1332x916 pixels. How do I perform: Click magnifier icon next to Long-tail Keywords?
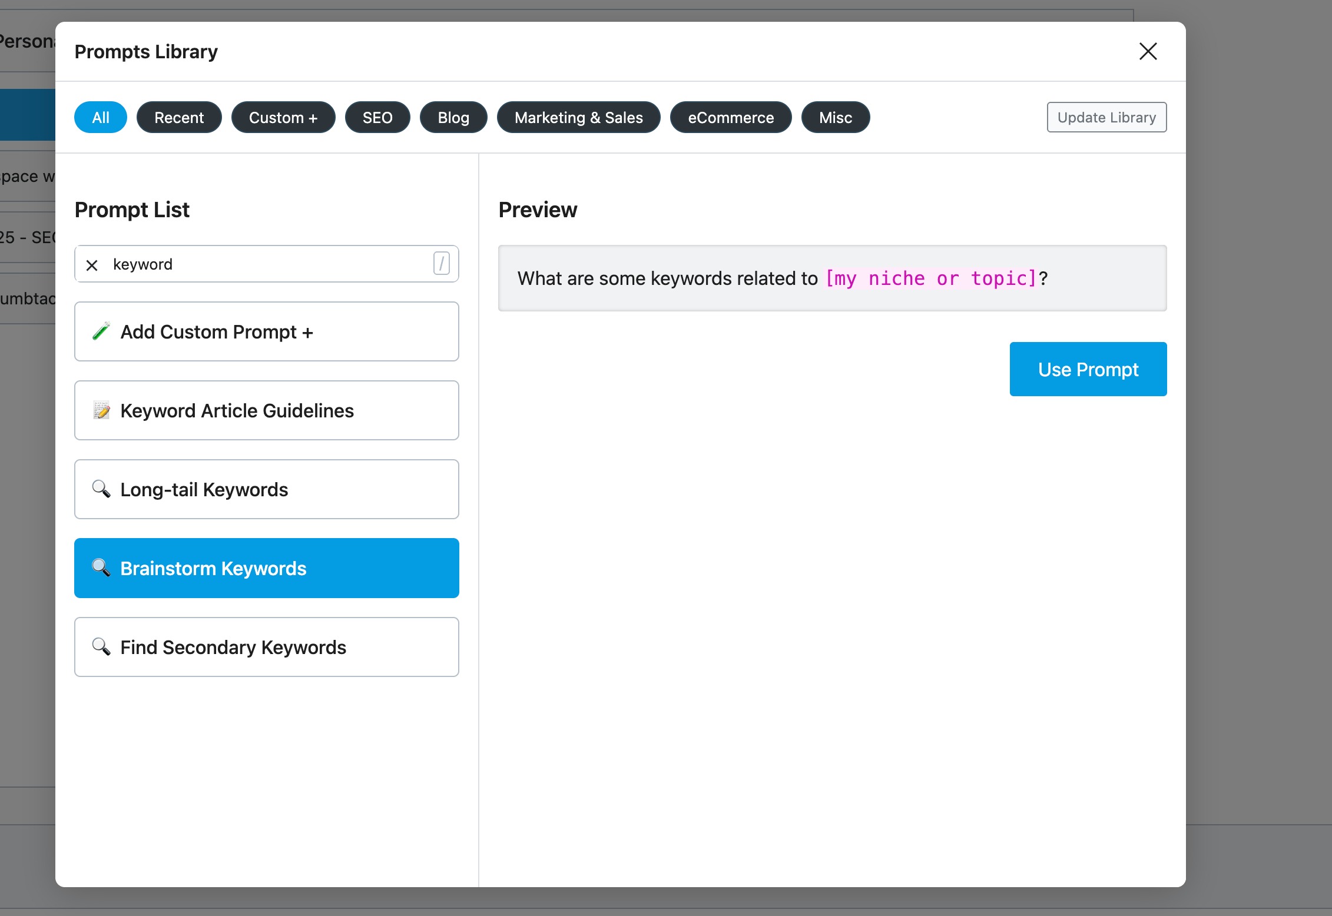pos(101,489)
